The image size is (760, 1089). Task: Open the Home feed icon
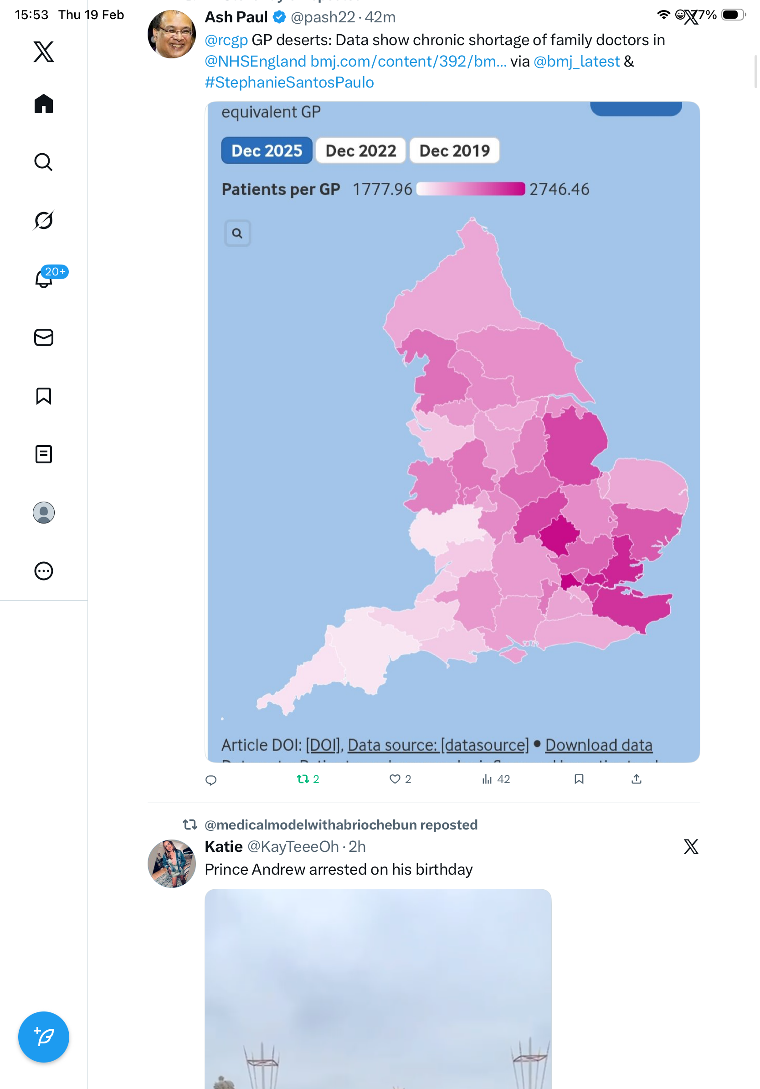point(44,104)
